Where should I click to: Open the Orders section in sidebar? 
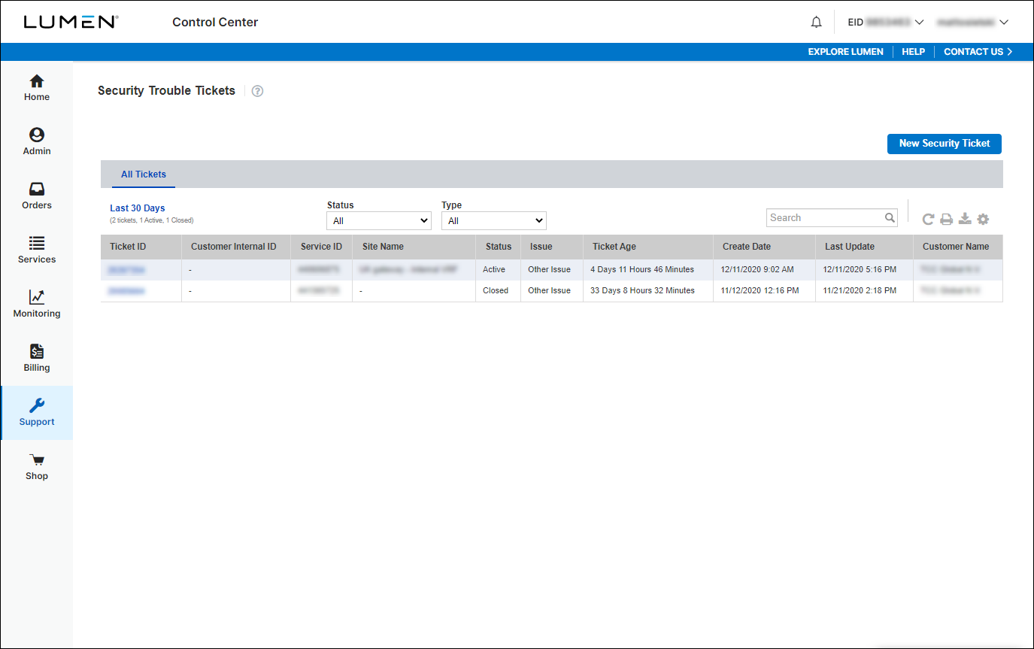click(x=36, y=196)
